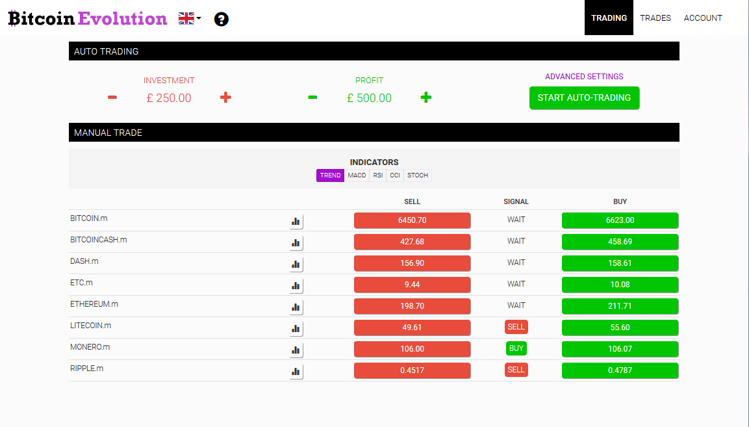Increase profit with the green plus icon
The width and height of the screenshot is (749, 427).
425,97
